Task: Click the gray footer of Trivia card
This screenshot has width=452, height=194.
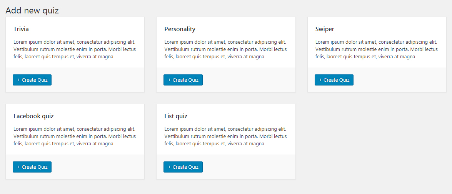Action: coord(98,80)
